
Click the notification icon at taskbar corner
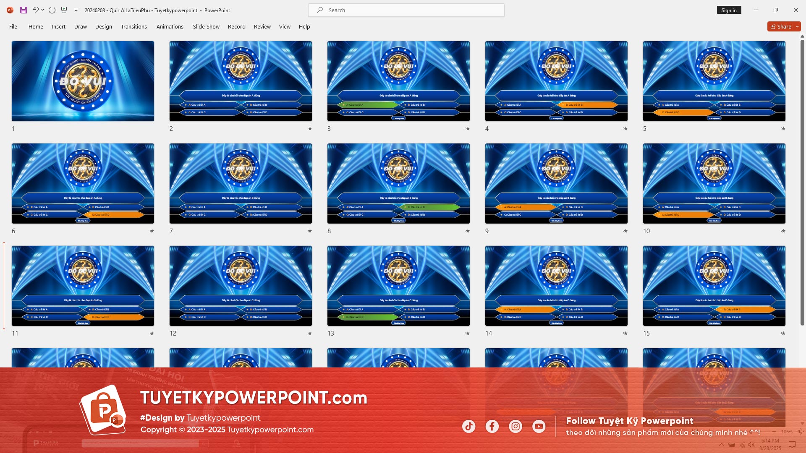792,445
